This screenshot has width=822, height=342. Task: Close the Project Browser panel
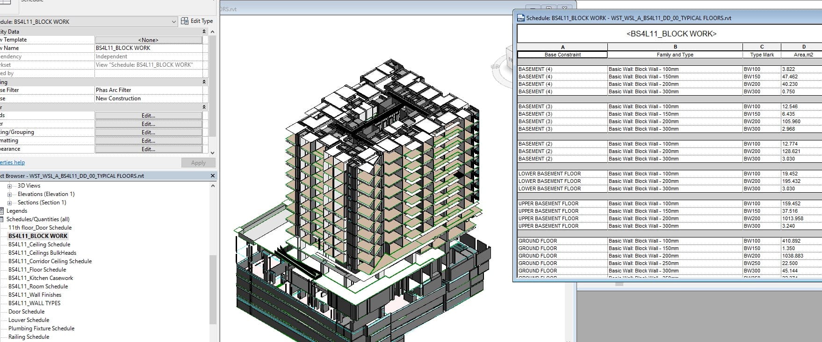(x=213, y=176)
